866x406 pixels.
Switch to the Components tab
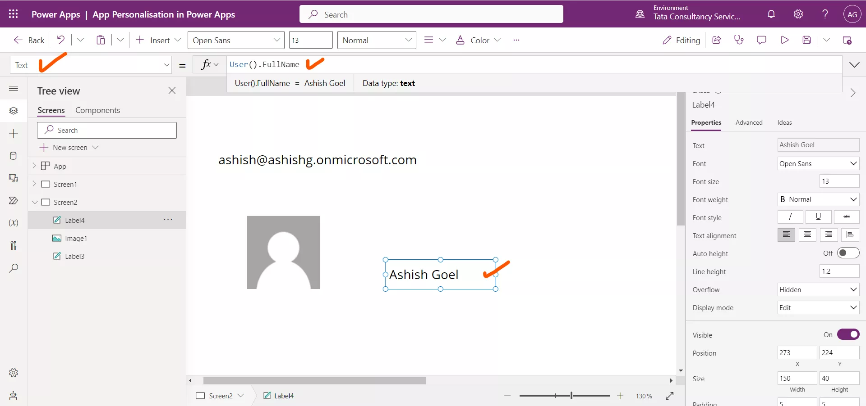tap(98, 110)
